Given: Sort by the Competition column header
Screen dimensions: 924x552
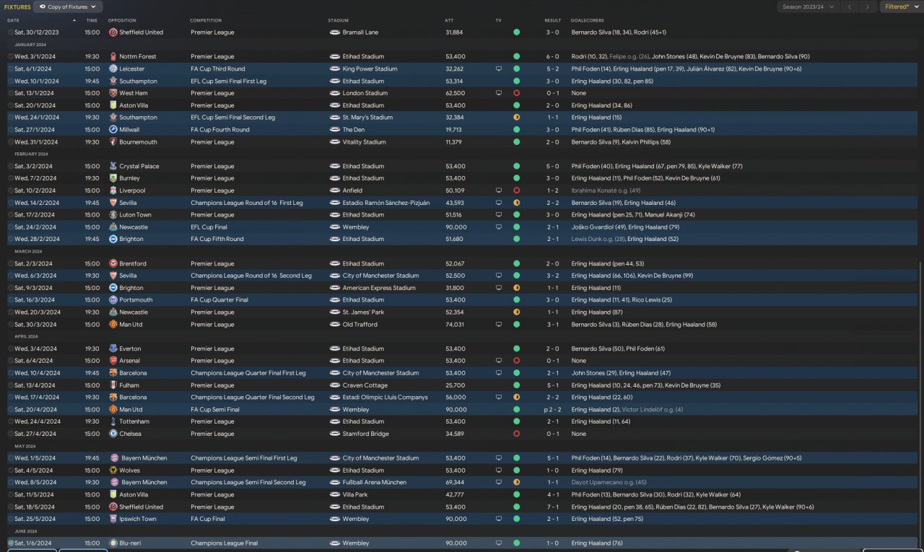Looking at the screenshot, I should [206, 20].
